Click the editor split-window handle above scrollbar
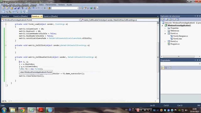 tap(158, 23)
